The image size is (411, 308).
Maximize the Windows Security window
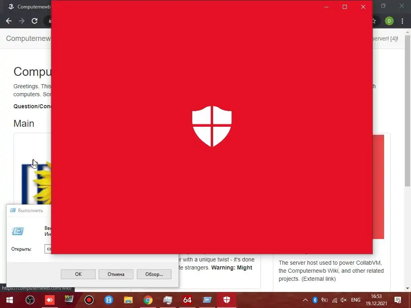pos(345,7)
